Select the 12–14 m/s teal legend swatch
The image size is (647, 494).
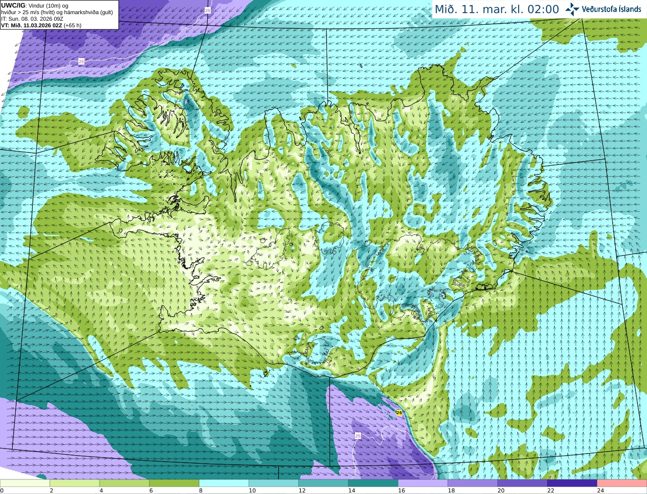323,483
